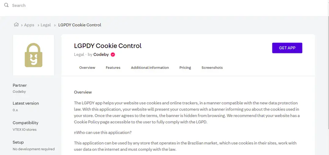Click the LGPDY Cookie Control title heading

(x=108, y=46)
